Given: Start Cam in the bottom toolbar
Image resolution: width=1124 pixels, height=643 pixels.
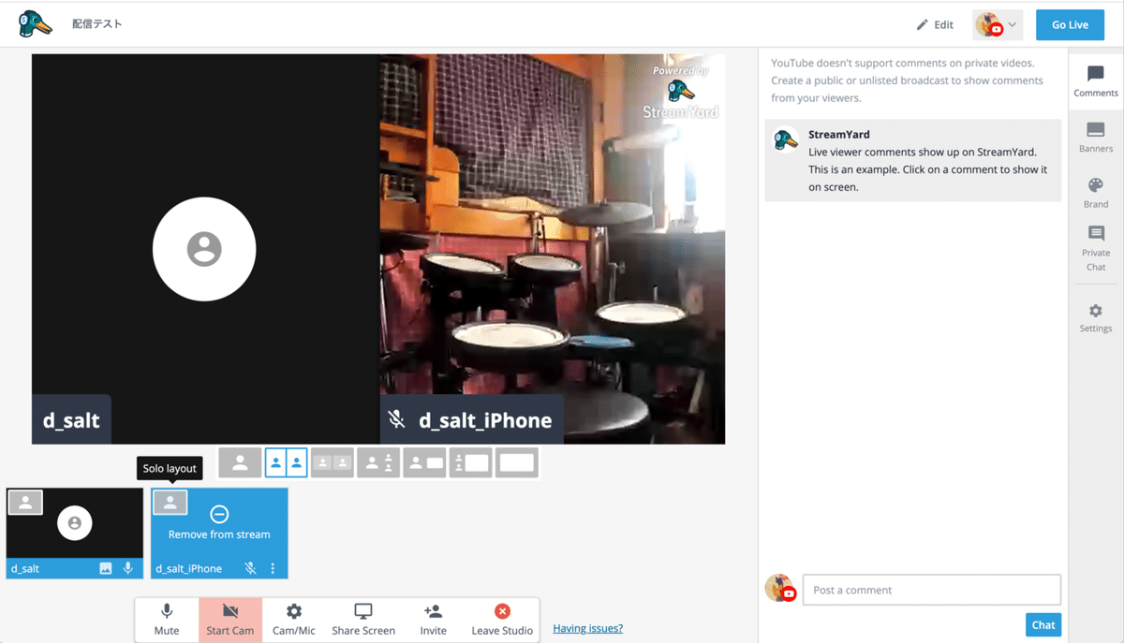Looking at the screenshot, I should click(x=230, y=620).
